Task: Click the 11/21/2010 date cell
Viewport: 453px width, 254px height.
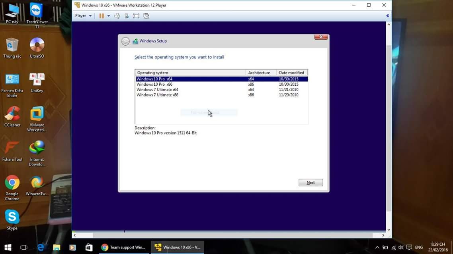Action: (x=289, y=90)
